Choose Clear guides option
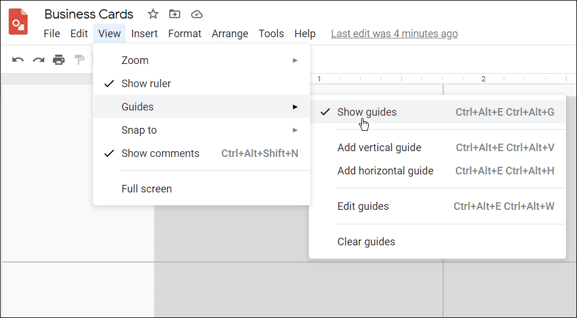 tap(437, 241)
